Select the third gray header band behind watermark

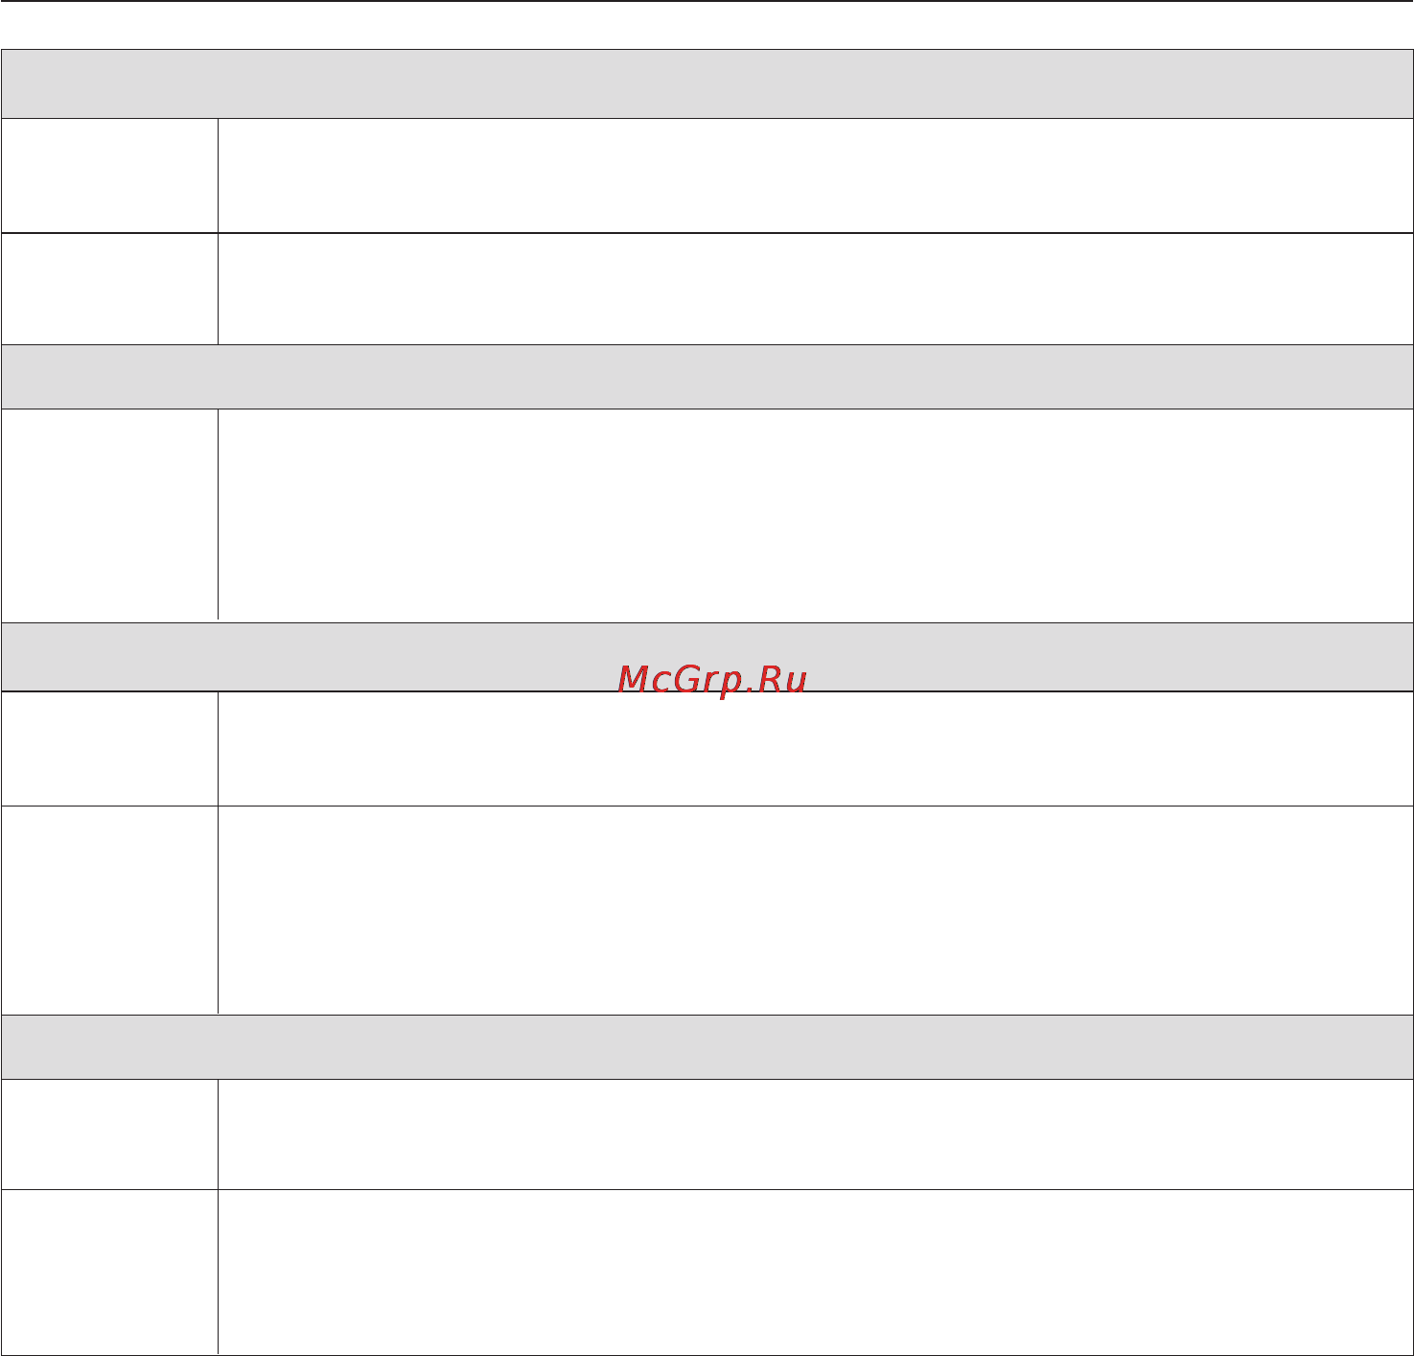707,657
